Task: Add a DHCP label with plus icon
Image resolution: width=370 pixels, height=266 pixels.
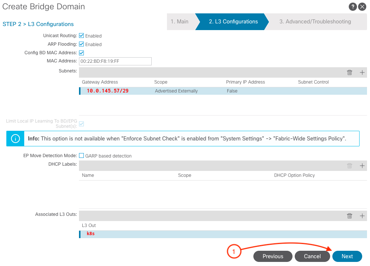Action: click(x=362, y=166)
